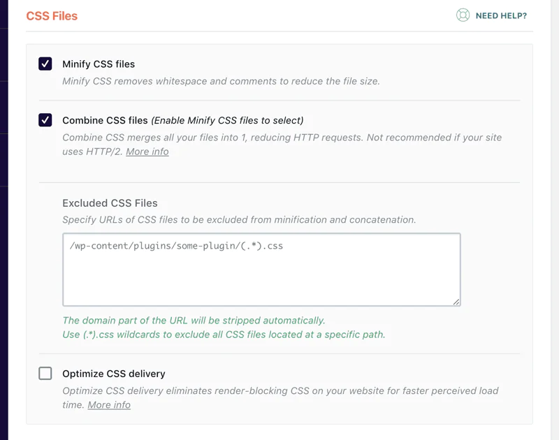Click the dark admin sidebar strip
This screenshot has height=440, width=559.
tap(4, 220)
